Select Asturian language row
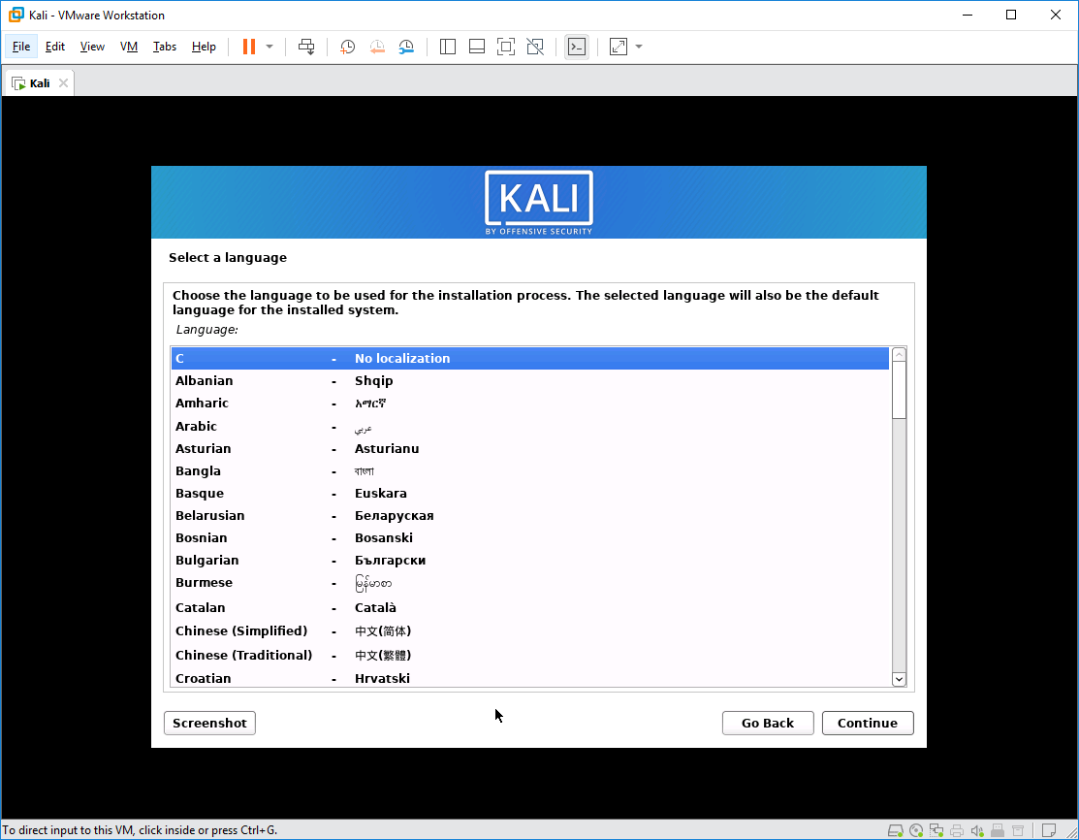 530,448
